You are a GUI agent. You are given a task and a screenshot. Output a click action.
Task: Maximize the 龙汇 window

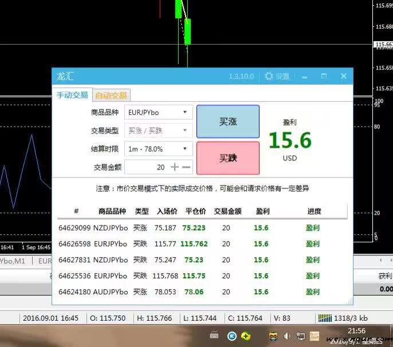324,76
